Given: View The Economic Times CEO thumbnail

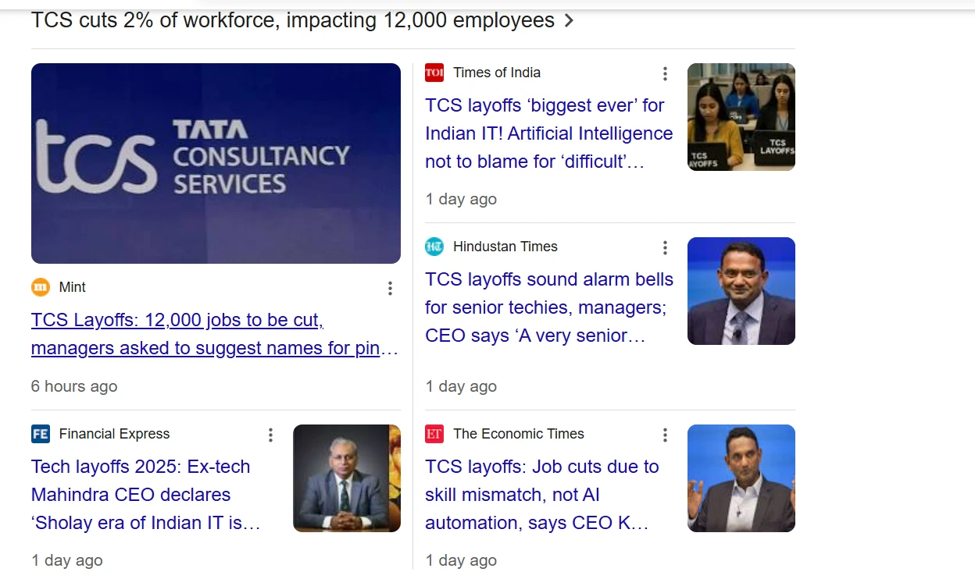Looking at the screenshot, I should click(x=741, y=478).
